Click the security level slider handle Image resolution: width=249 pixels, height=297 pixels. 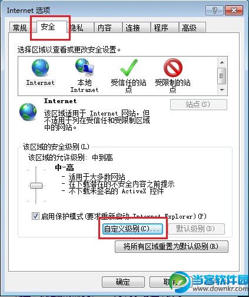(36, 186)
